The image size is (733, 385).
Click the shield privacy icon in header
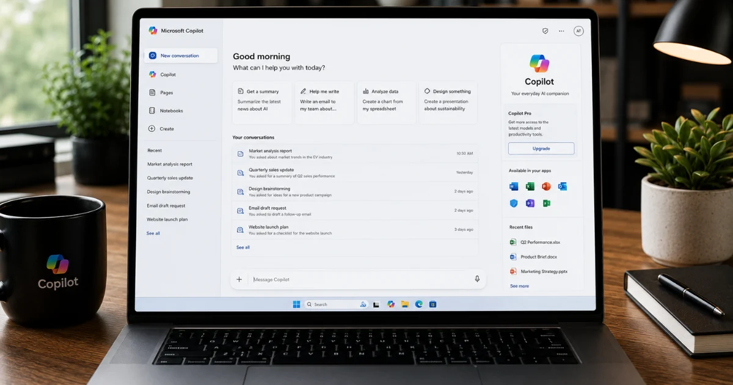pos(545,31)
